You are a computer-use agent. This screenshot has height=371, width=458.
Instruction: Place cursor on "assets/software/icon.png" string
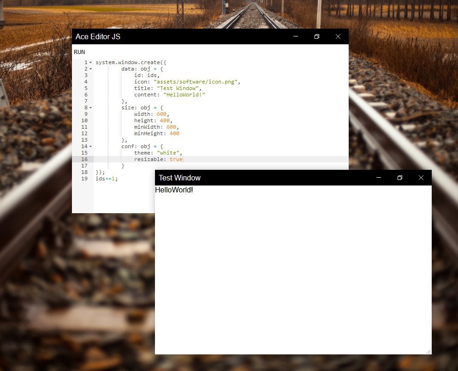coord(196,82)
